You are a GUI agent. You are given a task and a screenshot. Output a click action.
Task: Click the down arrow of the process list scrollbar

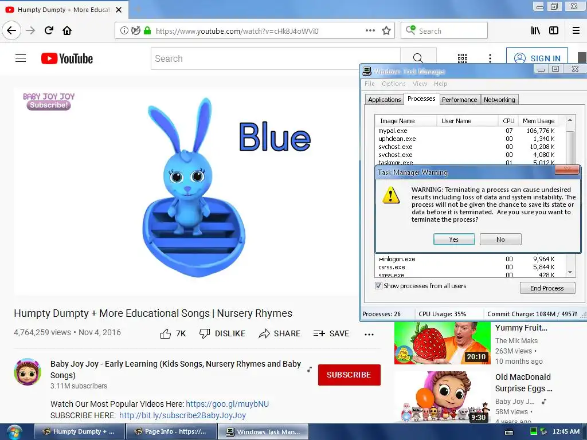[570, 272]
